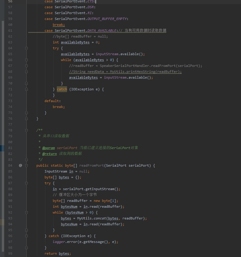Click availableBytes declaration on line 63
This screenshot has width=241, height=257.
pos(75,42)
